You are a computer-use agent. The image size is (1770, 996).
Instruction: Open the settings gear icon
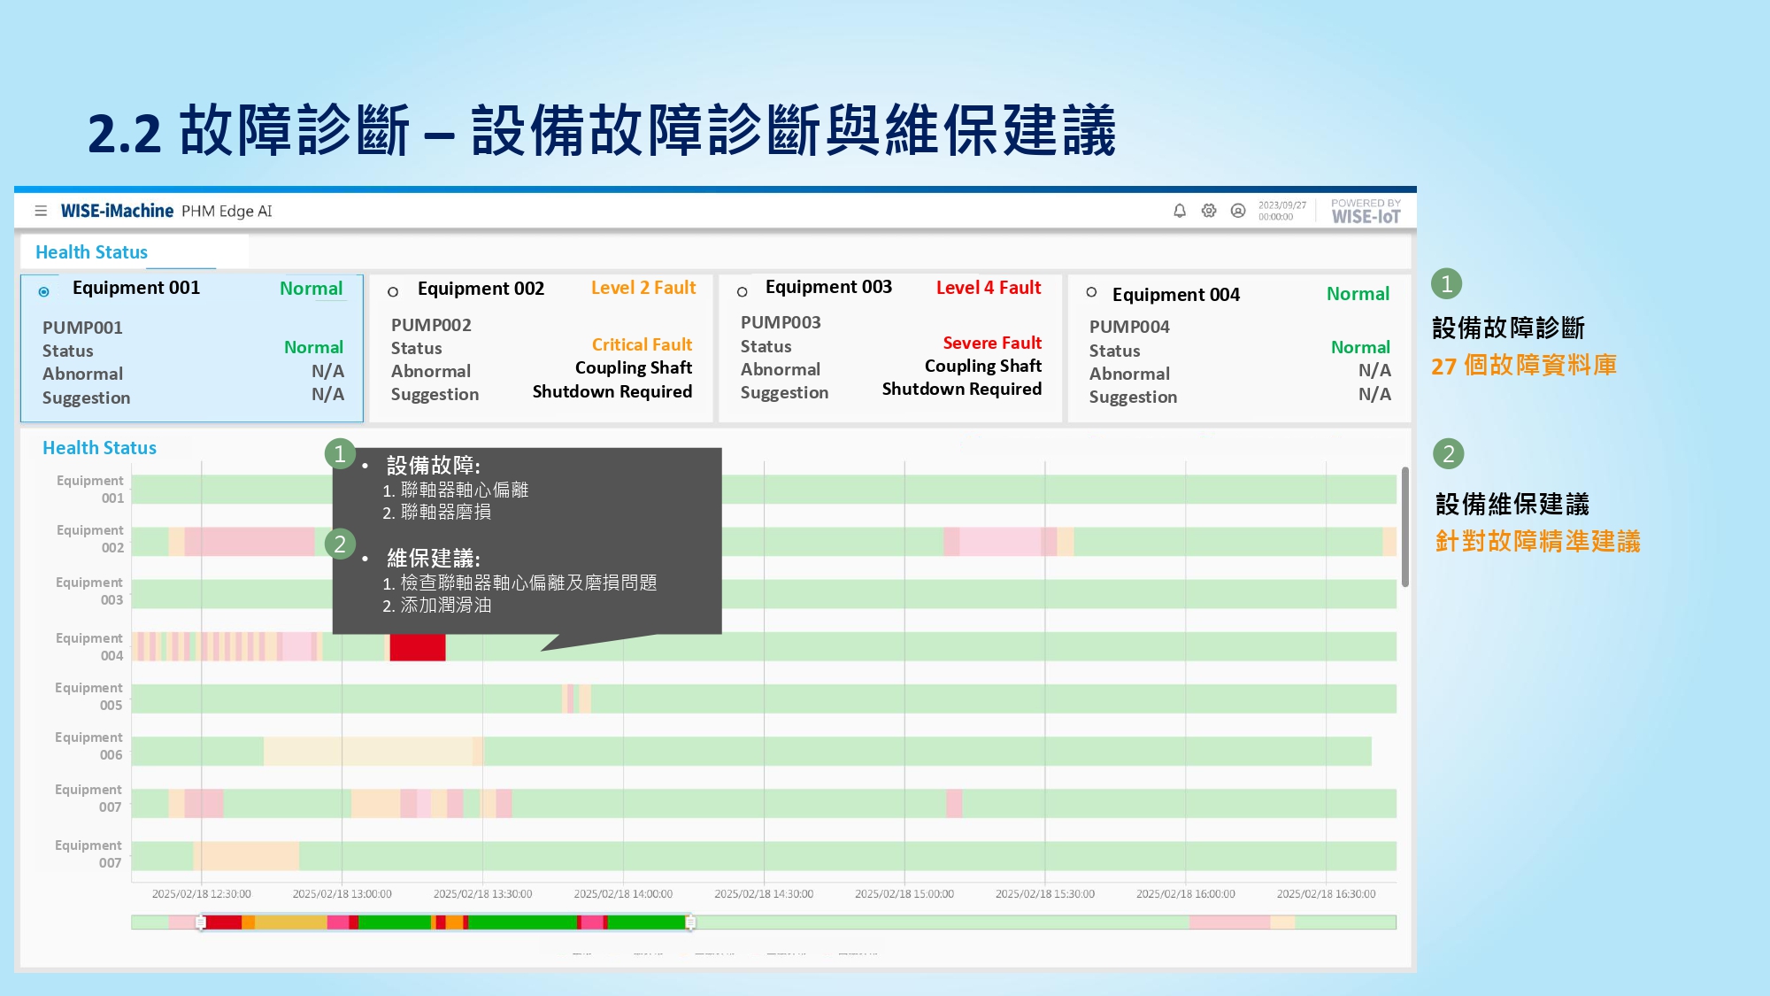[1208, 211]
